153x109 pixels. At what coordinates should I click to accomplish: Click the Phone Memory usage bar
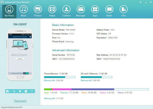click(x=60, y=77)
